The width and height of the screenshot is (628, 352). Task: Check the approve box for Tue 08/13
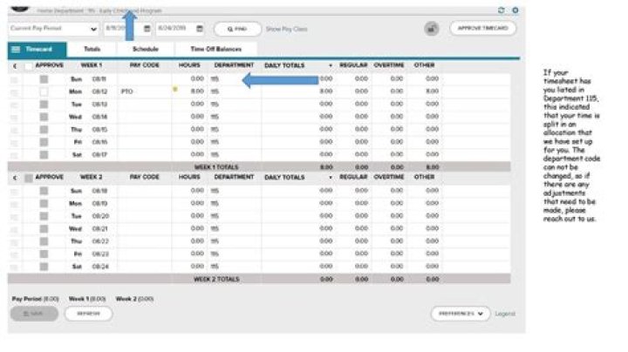(x=44, y=105)
